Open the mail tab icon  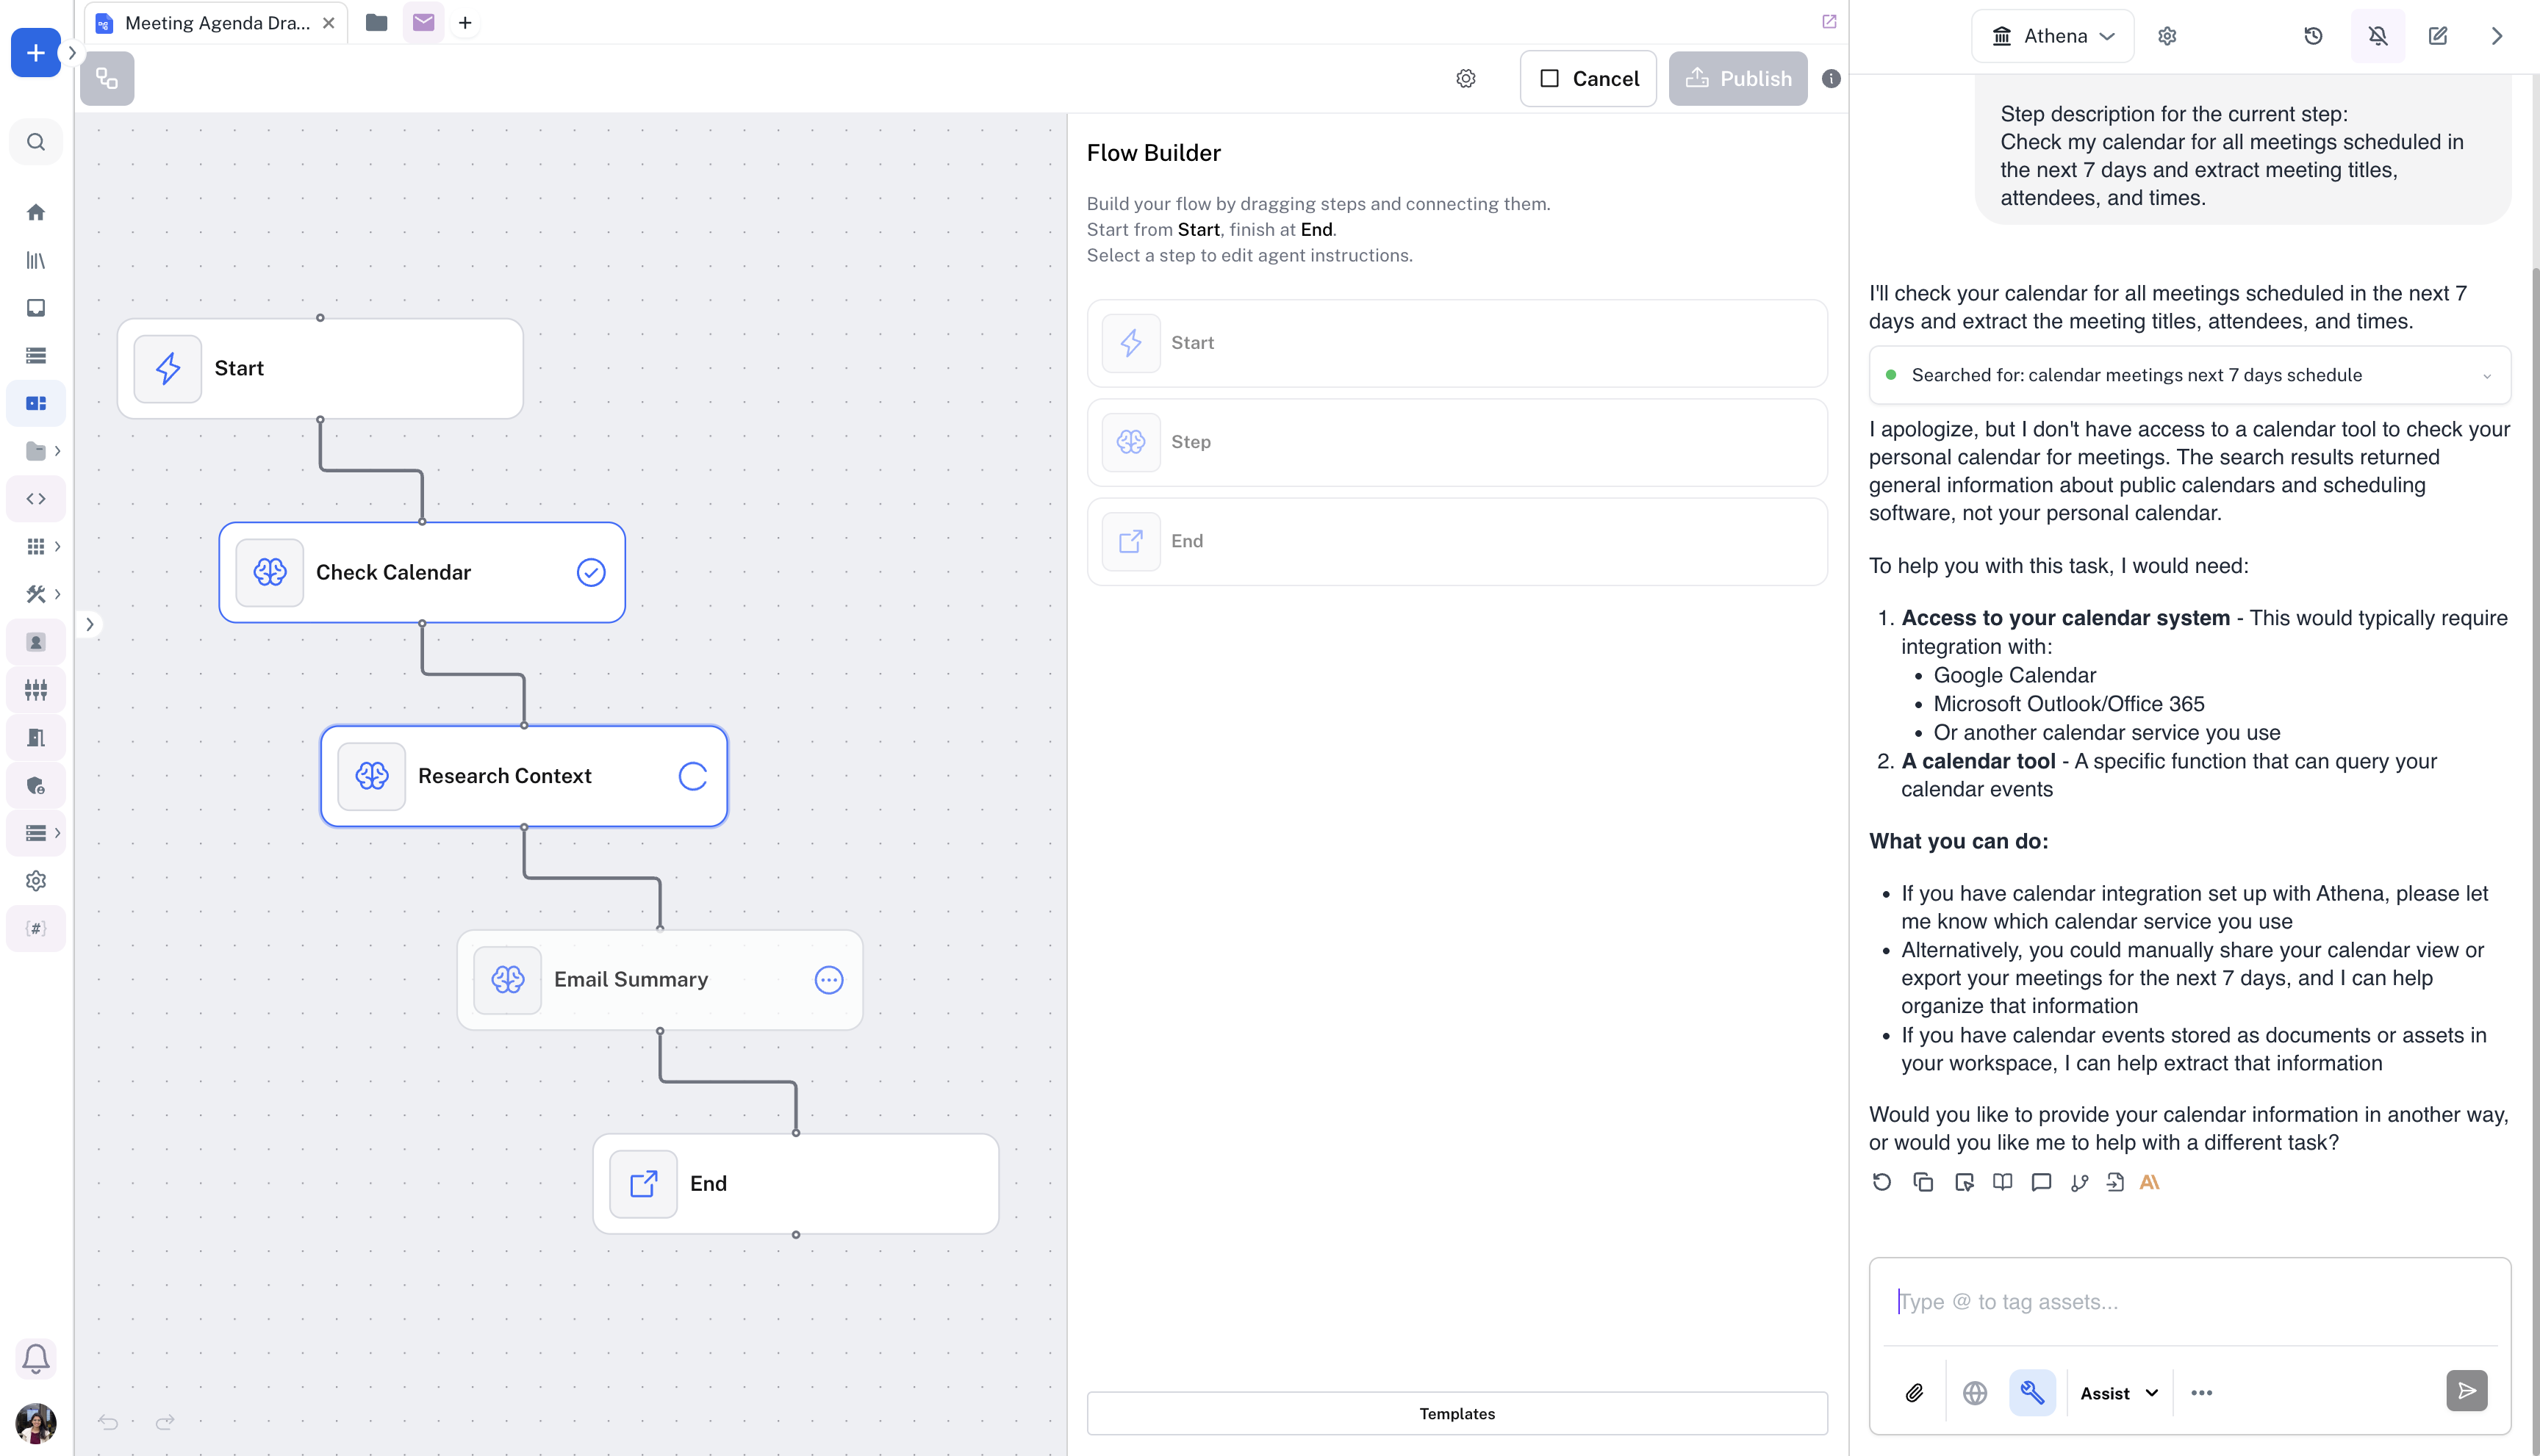point(423,22)
